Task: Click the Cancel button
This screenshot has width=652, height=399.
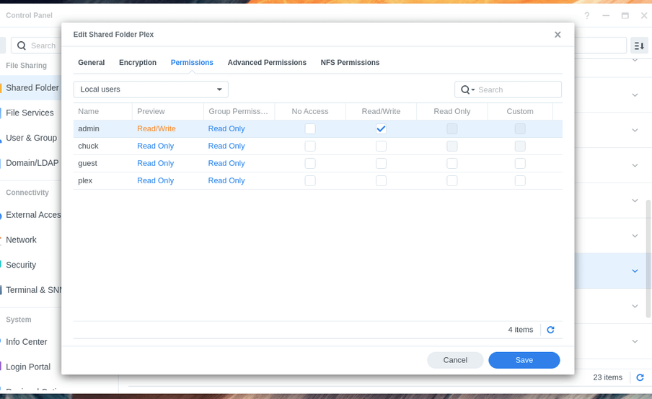Action: pos(455,360)
